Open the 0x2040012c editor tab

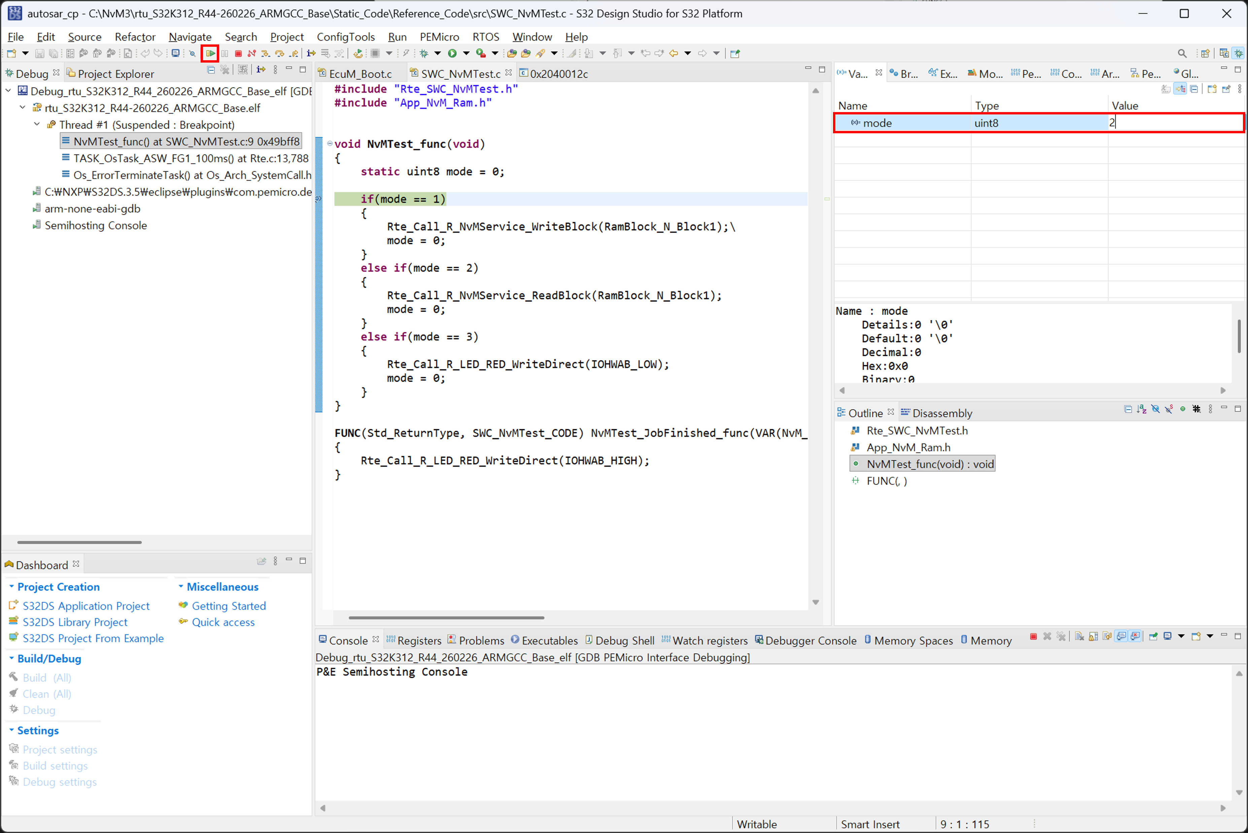(554, 73)
